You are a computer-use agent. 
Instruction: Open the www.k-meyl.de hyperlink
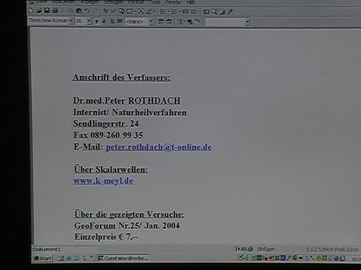103,181
